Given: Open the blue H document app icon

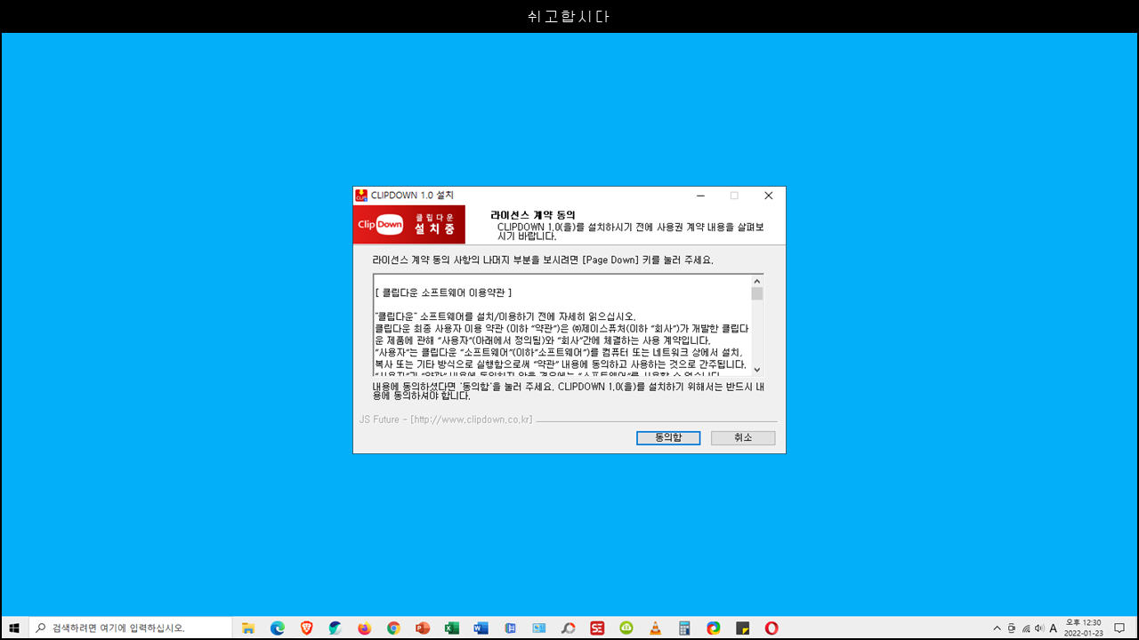Looking at the screenshot, I should pos(510,628).
